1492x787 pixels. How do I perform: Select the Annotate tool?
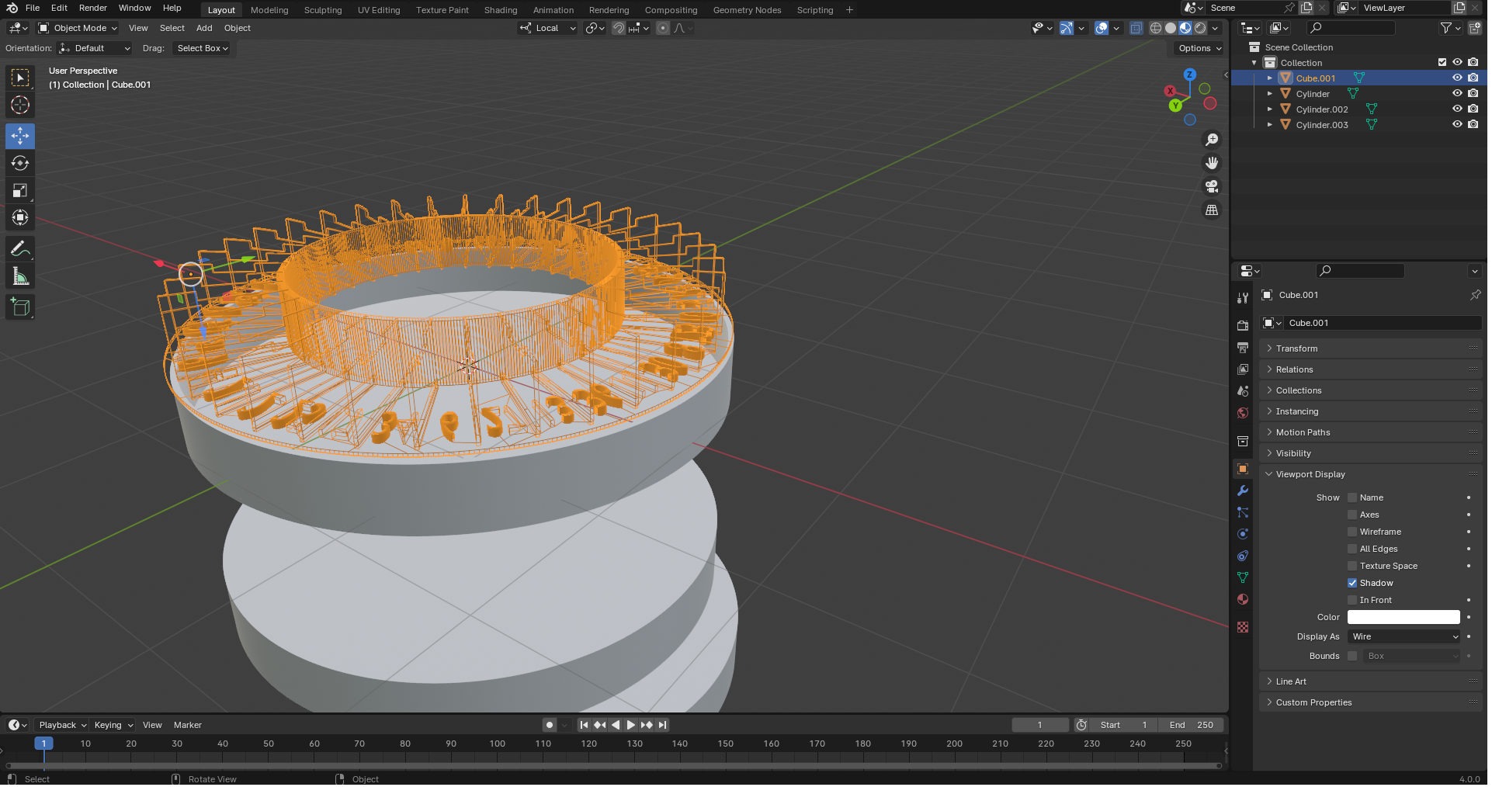coord(20,249)
